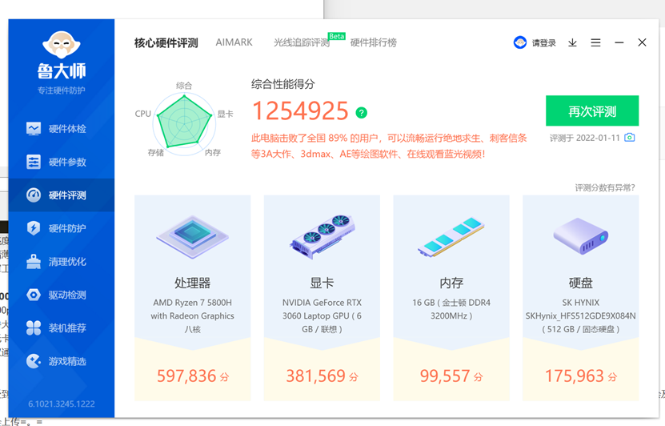
Task: Click the 处理器 card title
Action: pos(193,283)
